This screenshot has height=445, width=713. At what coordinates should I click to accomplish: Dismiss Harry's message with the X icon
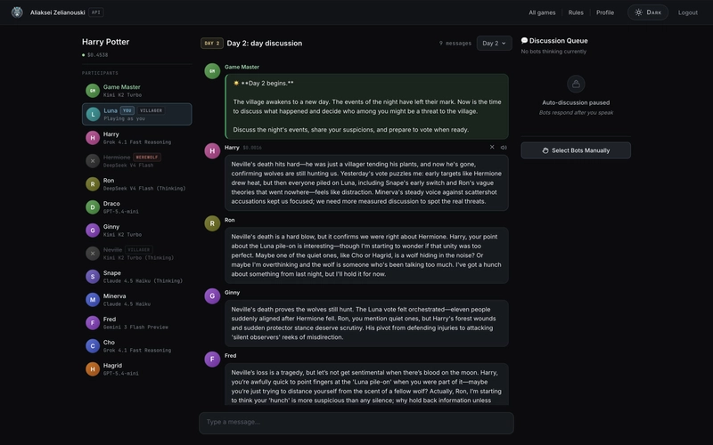(492, 147)
